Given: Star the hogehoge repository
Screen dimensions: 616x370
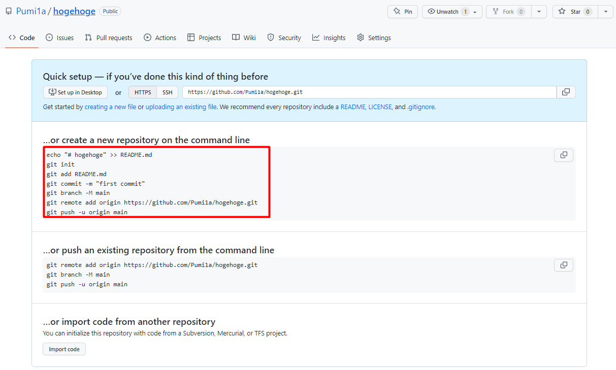Looking at the screenshot, I should coord(574,11).
